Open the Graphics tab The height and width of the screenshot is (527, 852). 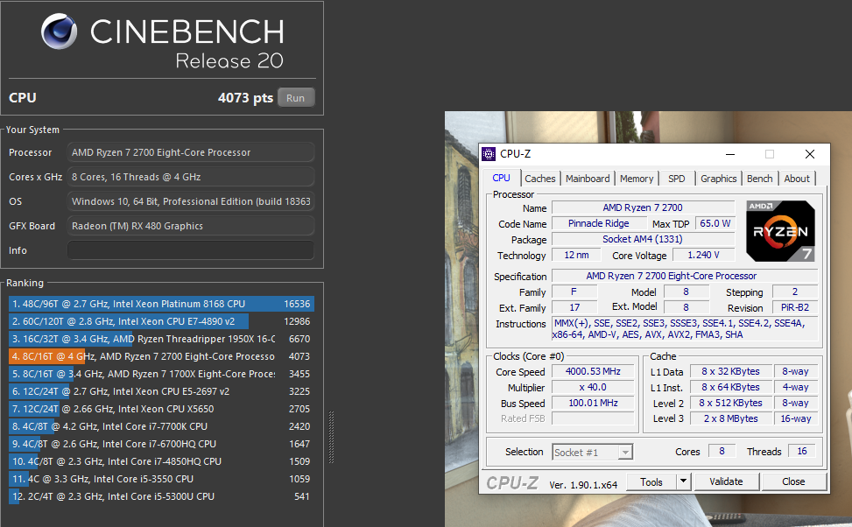(718, 179)
